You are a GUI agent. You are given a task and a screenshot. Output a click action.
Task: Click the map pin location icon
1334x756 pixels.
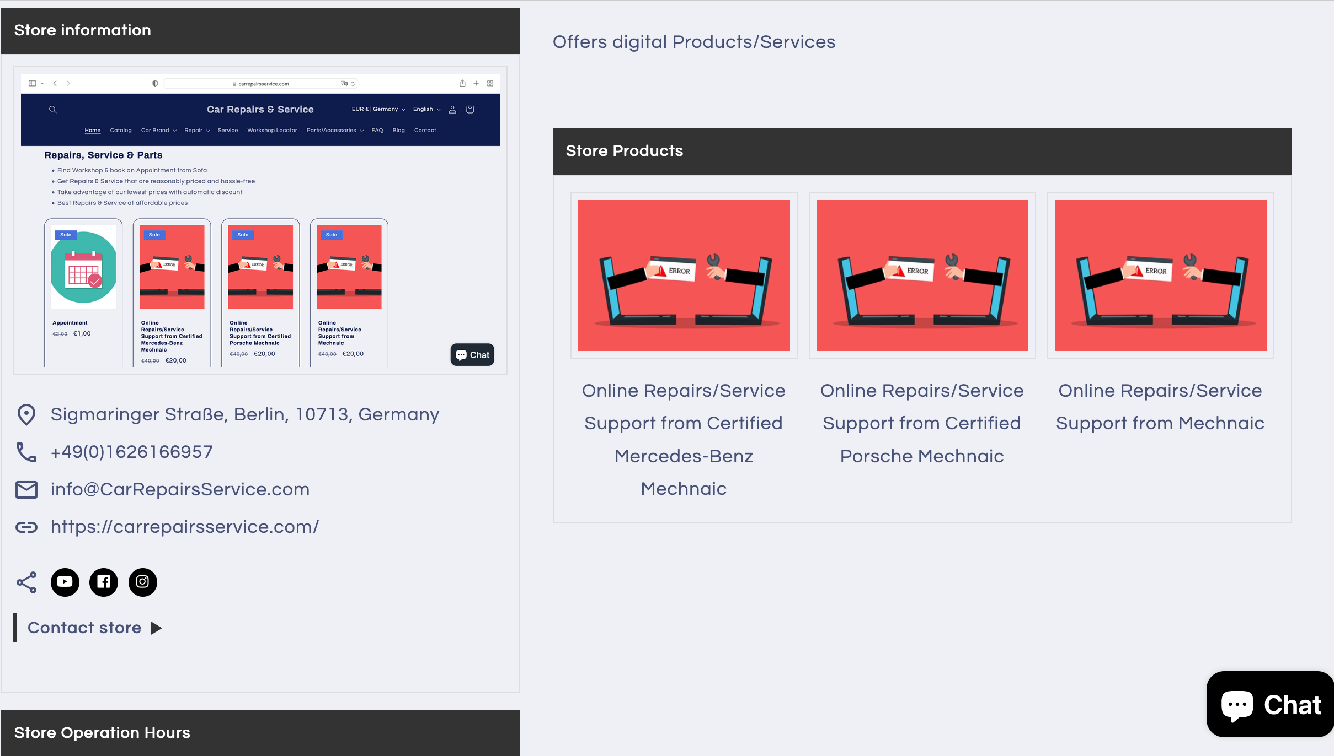pyautogui.click(x=26, y=415)
